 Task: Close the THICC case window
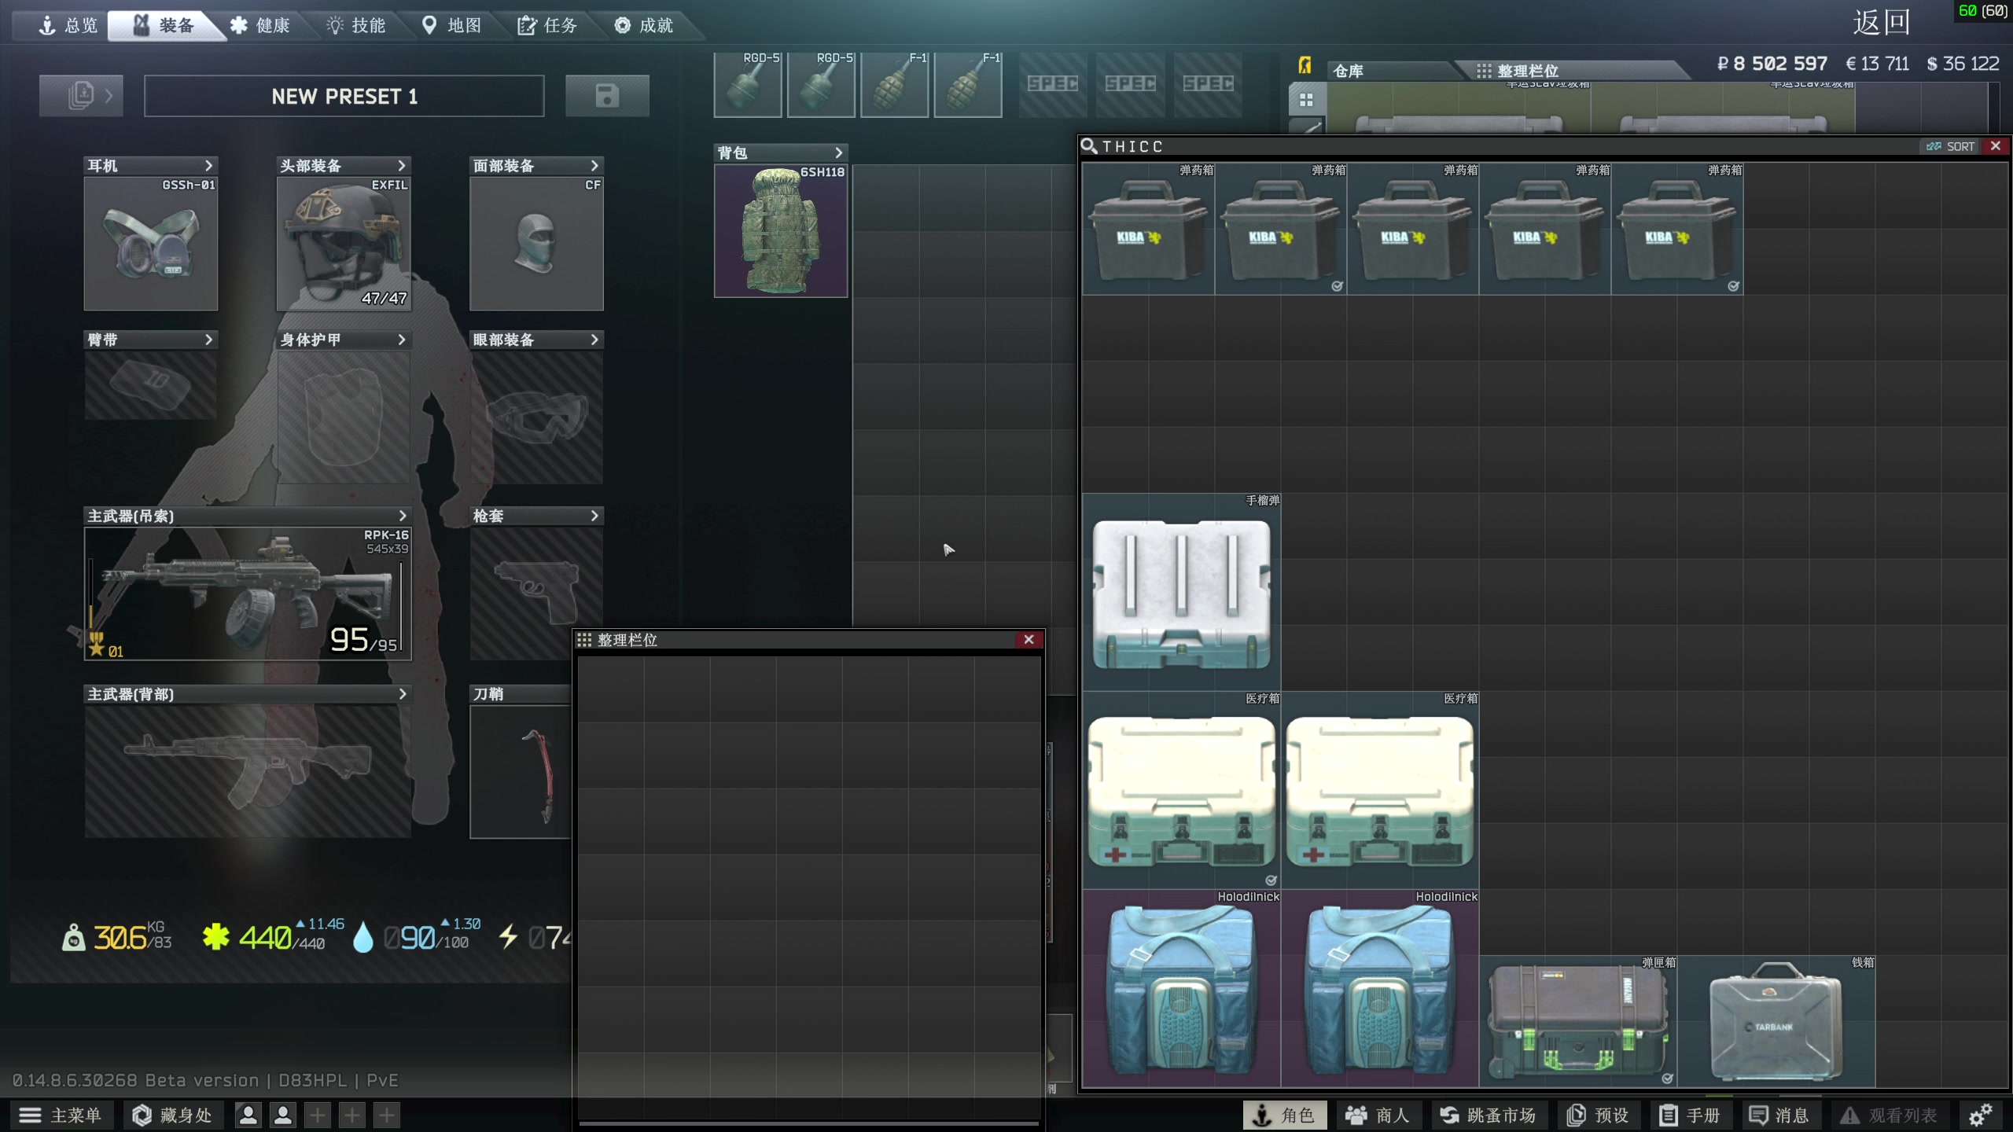[1996, 146]
